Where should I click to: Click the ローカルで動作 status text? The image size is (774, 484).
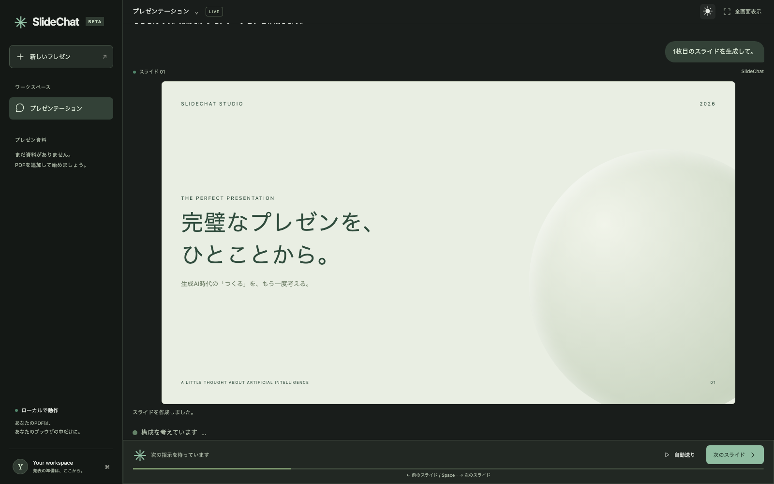coord(40,410)
